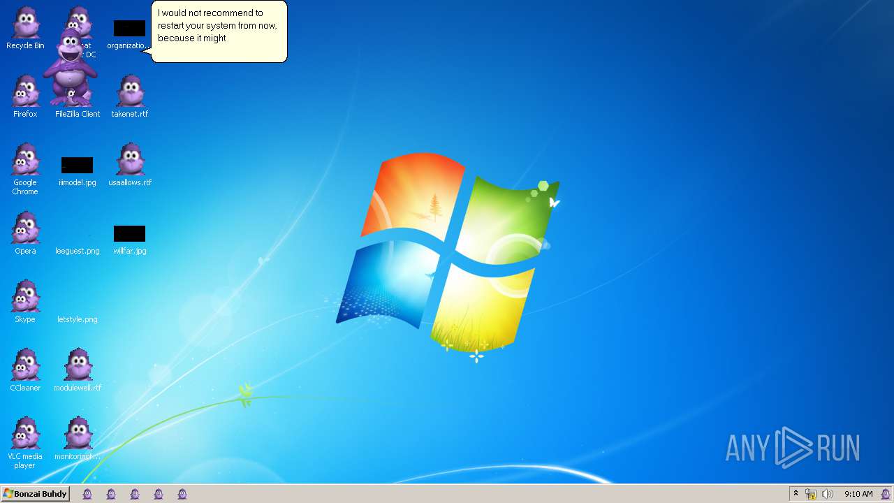This screenshot has height=503, width=894.
Task: Select the monitoringly file icon
Action: 78,434
